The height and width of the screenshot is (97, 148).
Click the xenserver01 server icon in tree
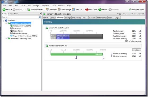[x=9, y=23]
